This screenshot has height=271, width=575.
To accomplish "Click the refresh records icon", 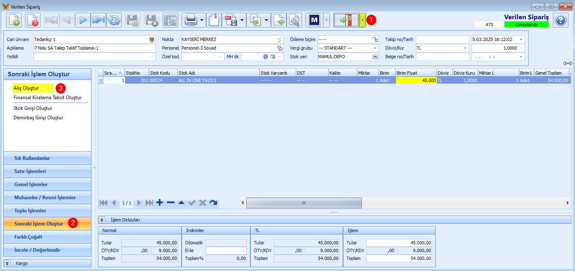I will pyautogui.click(x=114, y=20).
